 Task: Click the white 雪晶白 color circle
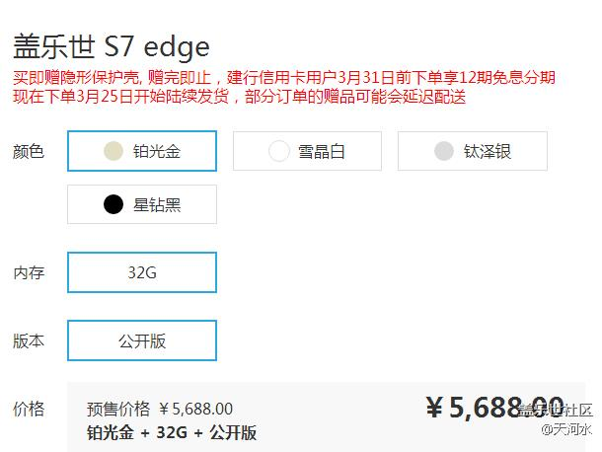[x=279, y=151]
